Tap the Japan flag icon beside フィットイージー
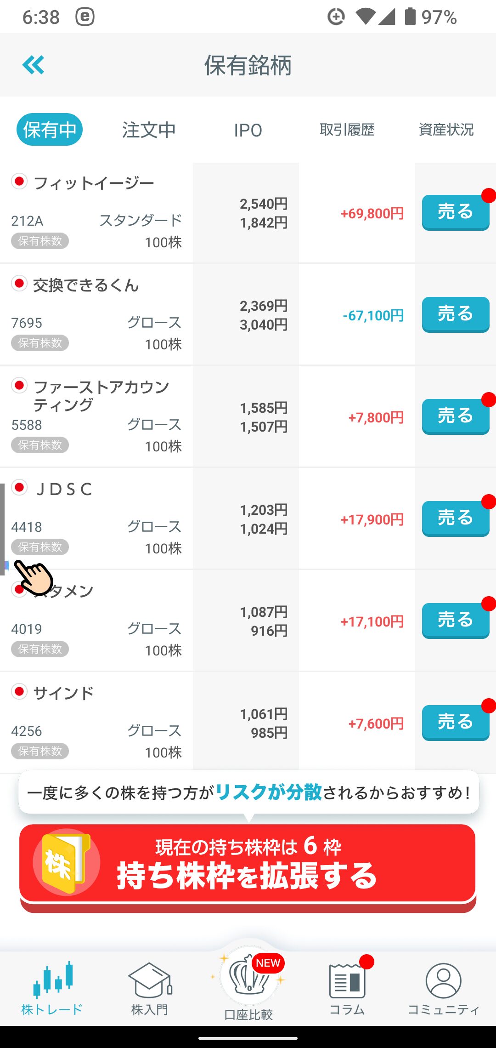Image resolution: width=496 pixels, height=1048 pixels. click(19, 182)
